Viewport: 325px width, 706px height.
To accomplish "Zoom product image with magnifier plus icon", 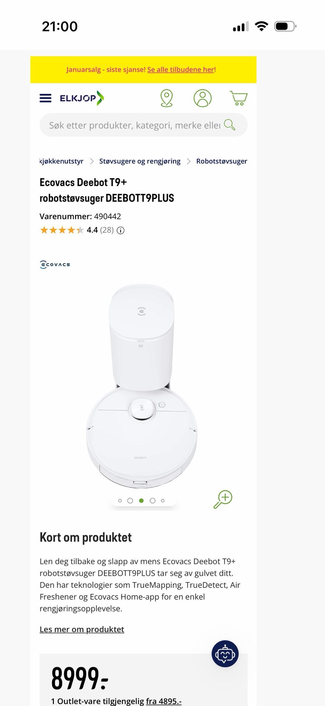I will pos(223,499).
